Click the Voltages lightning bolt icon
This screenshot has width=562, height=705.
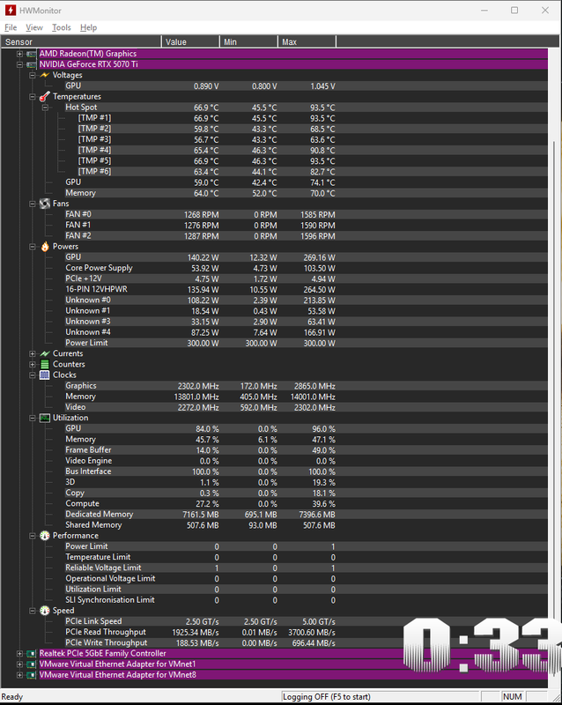pyautogui.click(x=45, y=75)
